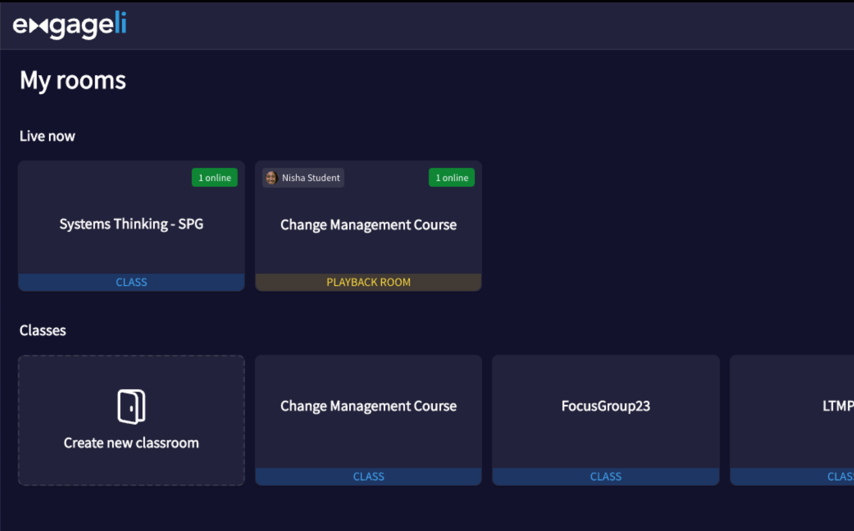Click the My rooms heading
This screenshot has width=854, height=531.
pos(73,80)
